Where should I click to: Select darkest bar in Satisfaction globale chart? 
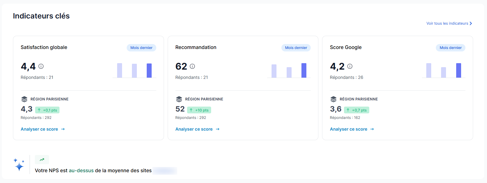(x=149, y=71)
